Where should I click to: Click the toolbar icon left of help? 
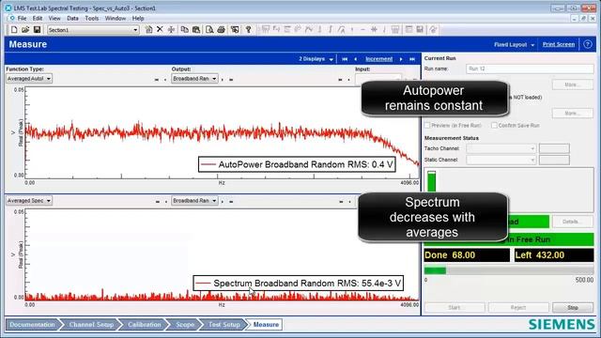pos(235,29)
